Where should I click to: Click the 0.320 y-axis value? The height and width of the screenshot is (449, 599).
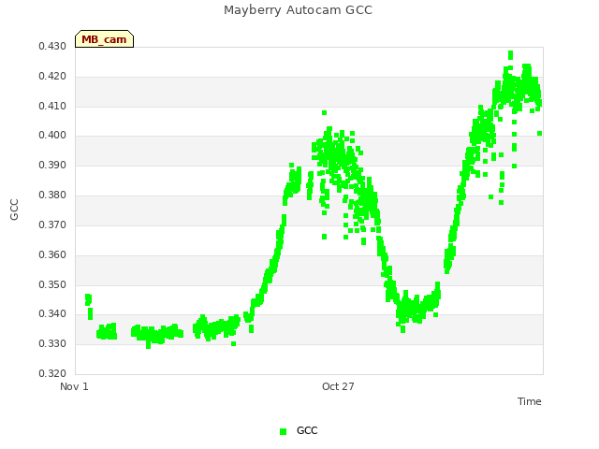point(52,373)
